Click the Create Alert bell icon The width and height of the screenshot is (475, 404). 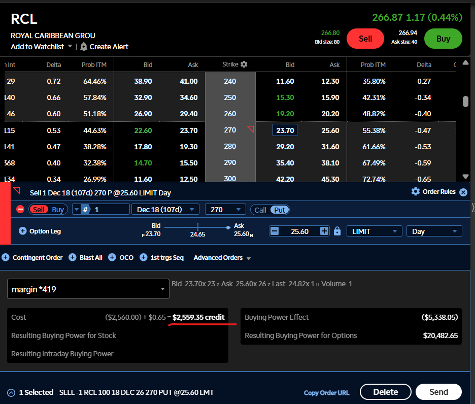84,47
